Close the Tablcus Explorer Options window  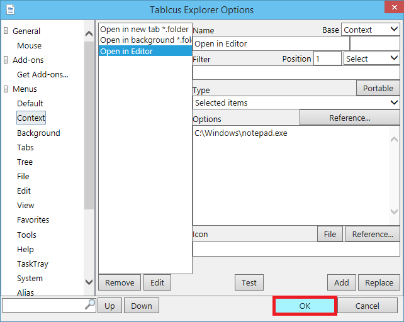pos(394,7)
